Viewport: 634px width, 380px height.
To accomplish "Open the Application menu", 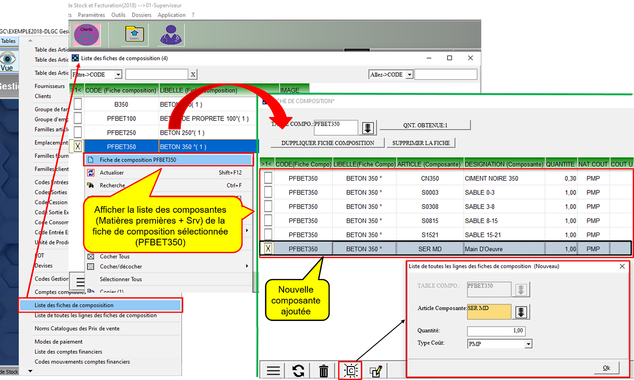I will (x=172, y=15).
